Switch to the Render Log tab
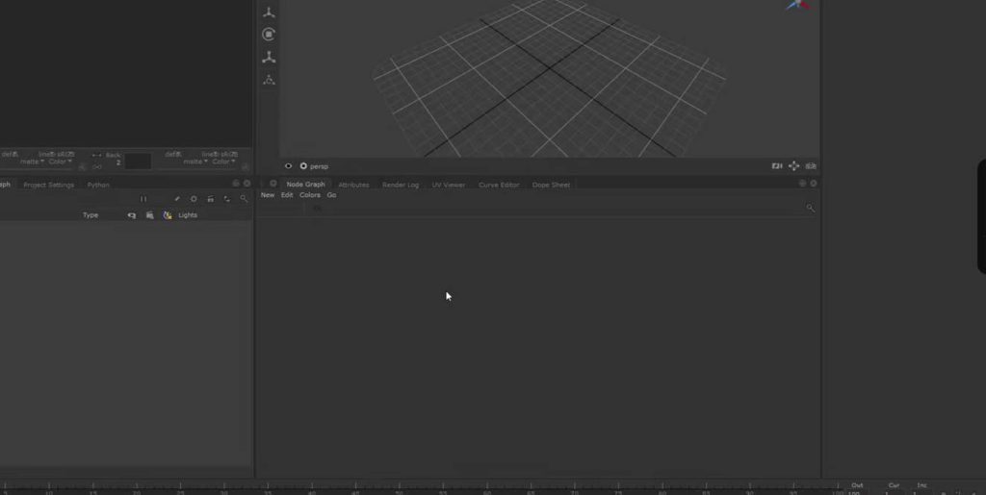The image size is (986, 495). pos(401,185)
